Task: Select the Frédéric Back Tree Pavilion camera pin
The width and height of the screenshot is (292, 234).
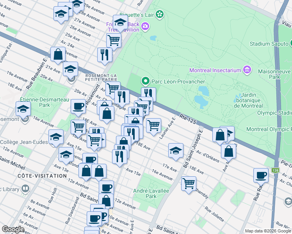Action: point(145,26)
